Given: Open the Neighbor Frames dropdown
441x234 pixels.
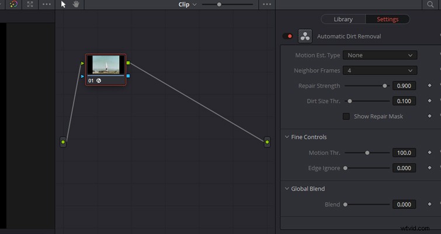Looking at the screenshot, I should point(380,70).
